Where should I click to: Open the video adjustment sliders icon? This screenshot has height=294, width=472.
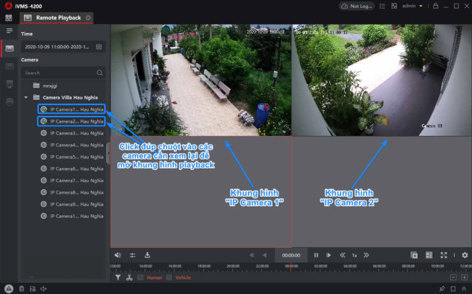coord(133,255)
